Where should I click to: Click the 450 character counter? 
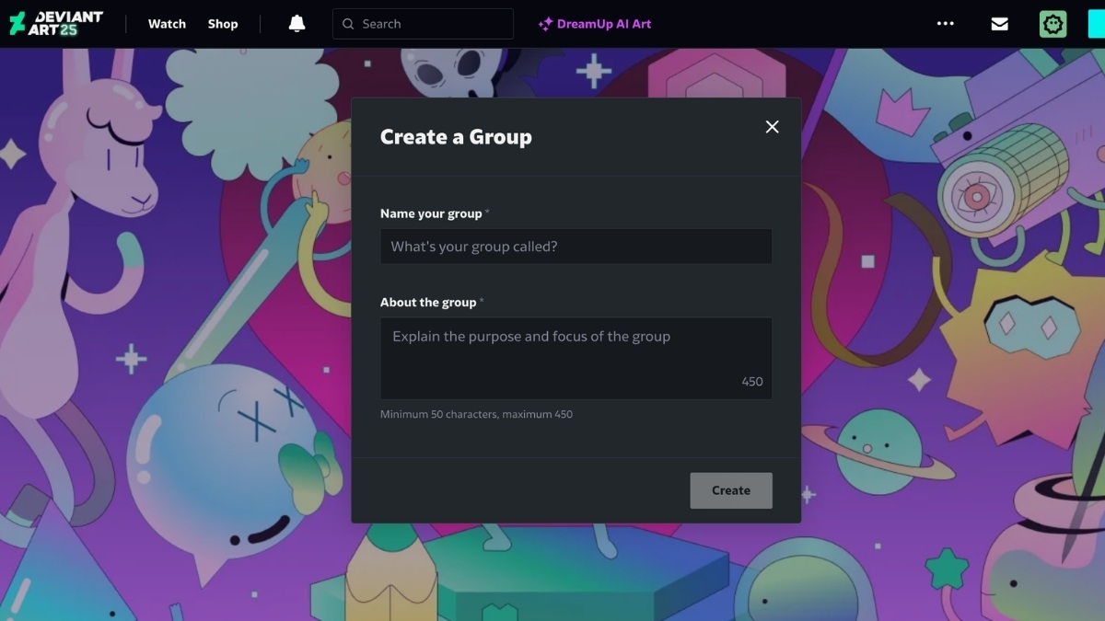click(x=752, y=381)
